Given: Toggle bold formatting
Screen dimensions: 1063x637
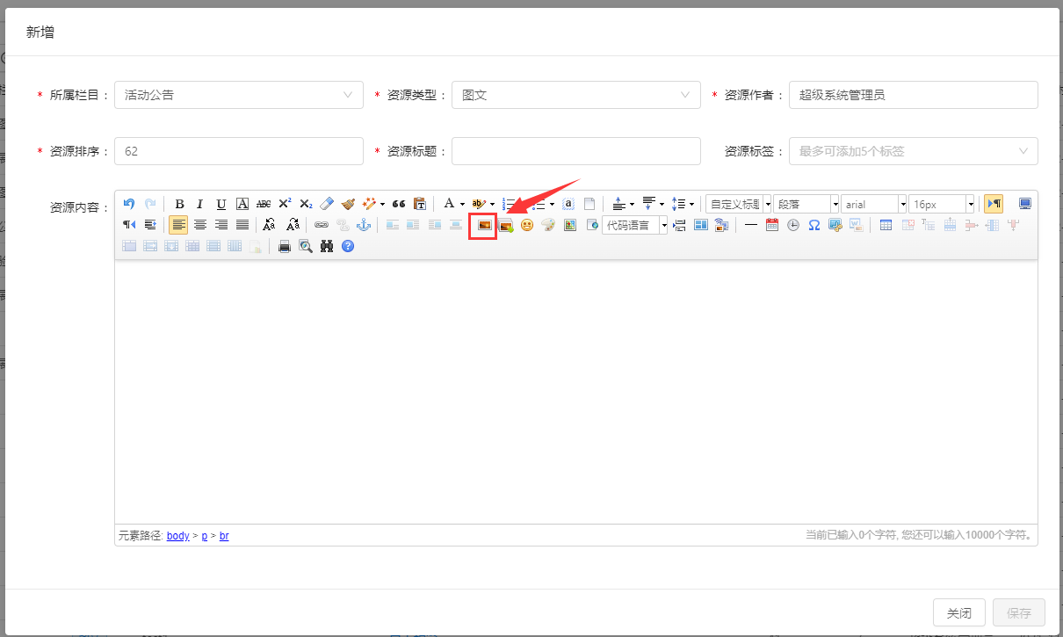Looking at the screenshot, I should click(179, 204).
